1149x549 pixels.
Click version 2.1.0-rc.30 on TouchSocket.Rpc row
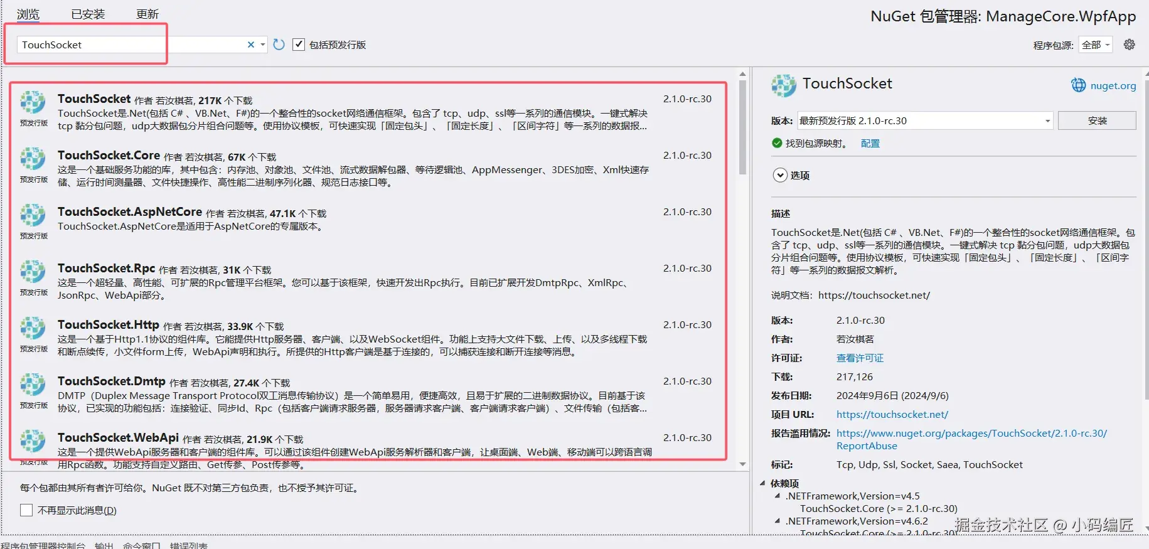point(687,269)
